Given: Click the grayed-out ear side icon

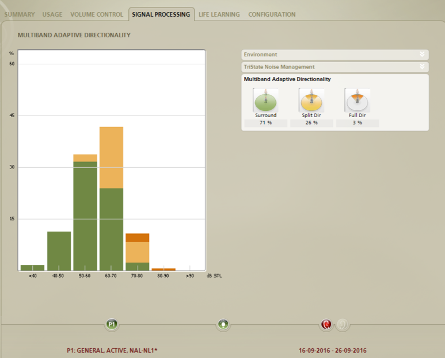Looking at the screenshot, I should [x=343, y=324].
